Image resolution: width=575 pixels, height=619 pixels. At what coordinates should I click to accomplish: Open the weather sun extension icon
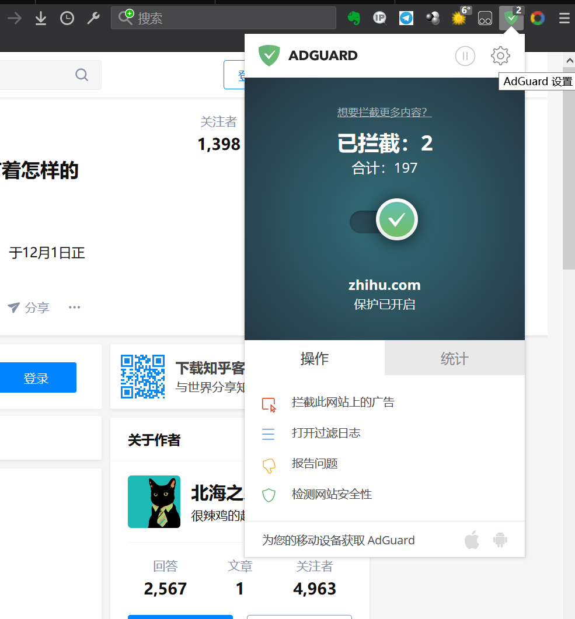(459, 18)
